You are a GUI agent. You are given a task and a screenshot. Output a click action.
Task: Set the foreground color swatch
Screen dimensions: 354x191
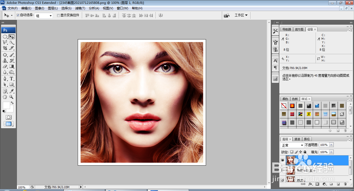coord(6,105)
